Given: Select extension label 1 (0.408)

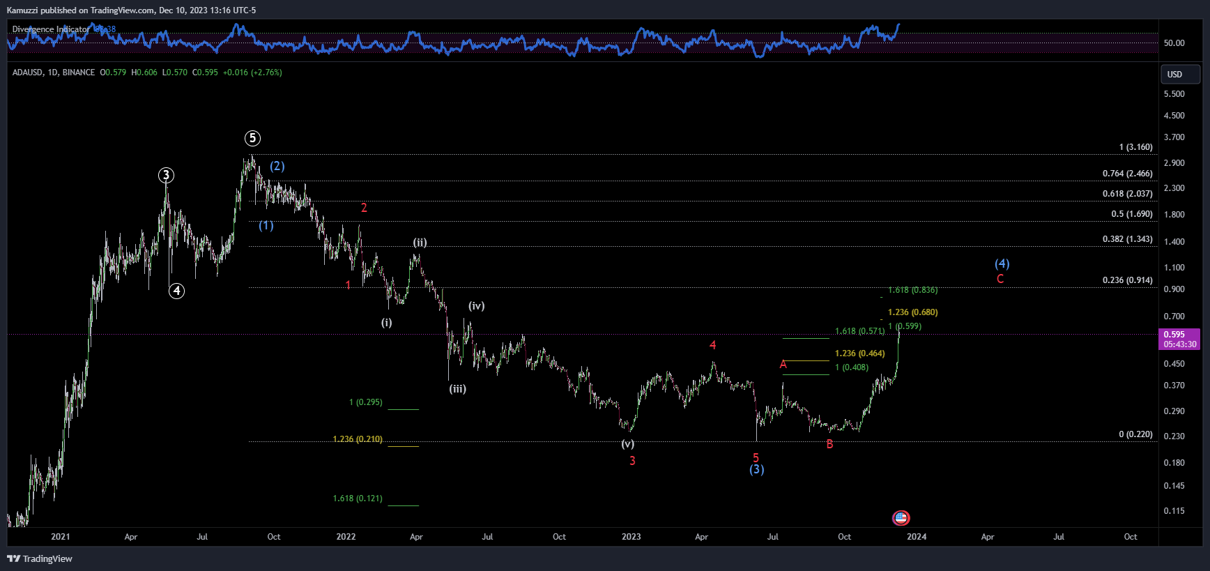Looking at the screenshot, I should 851,367.
